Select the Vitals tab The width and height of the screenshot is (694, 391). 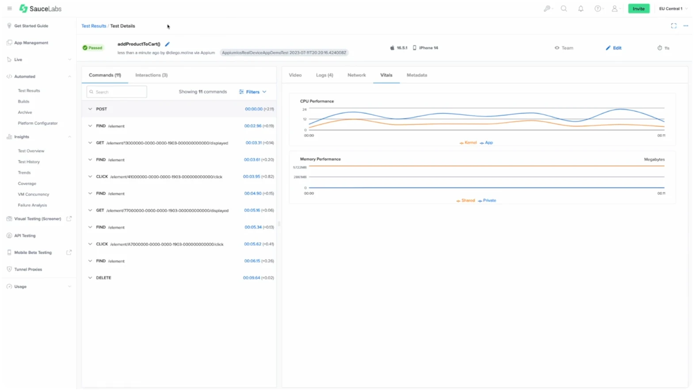(x=386, y=75)
